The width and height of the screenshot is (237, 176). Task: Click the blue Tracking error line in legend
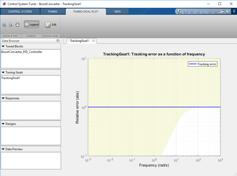(193, 64)
